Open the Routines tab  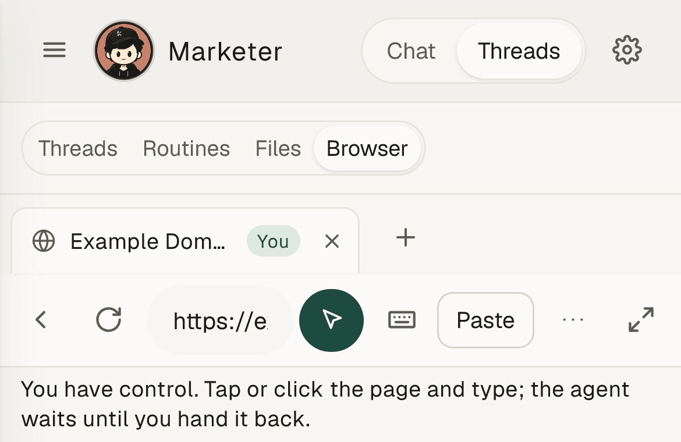pyautogui.click(x=186, y=148)
